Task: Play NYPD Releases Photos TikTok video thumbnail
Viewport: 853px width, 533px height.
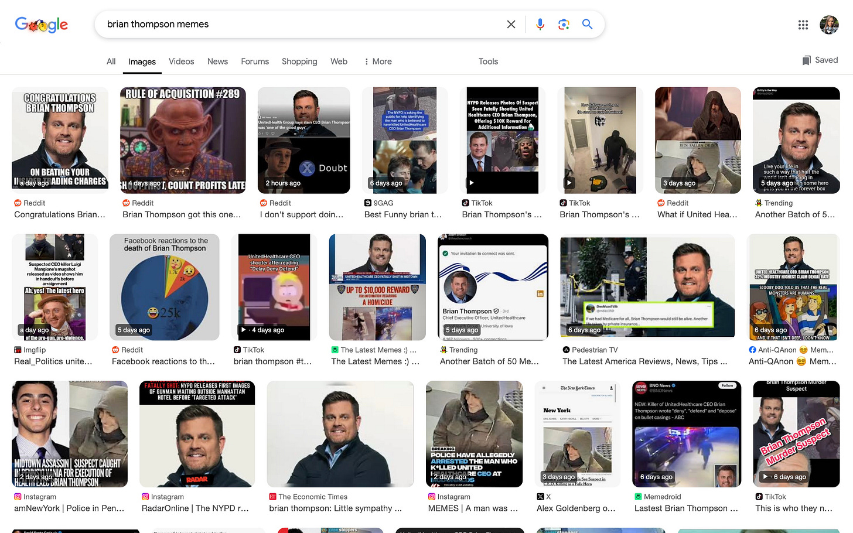Action: click(x=503, y=141)
